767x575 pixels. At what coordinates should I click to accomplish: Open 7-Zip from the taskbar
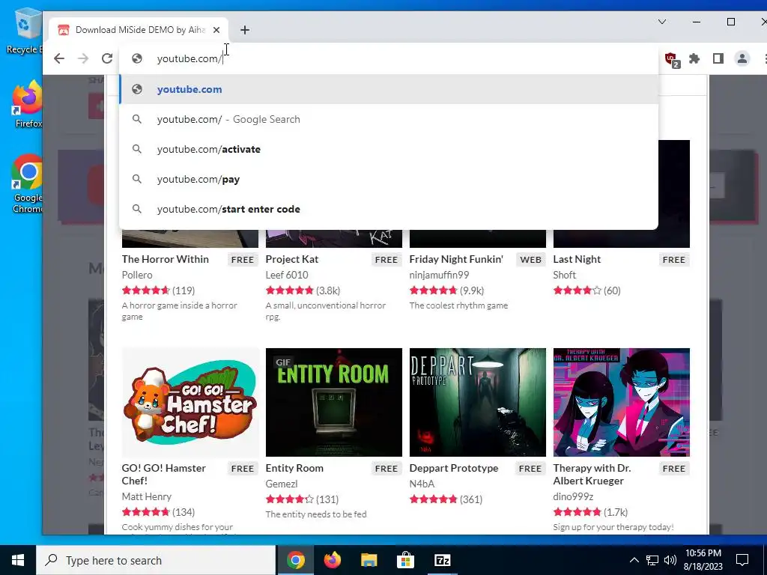coord(442,560)
